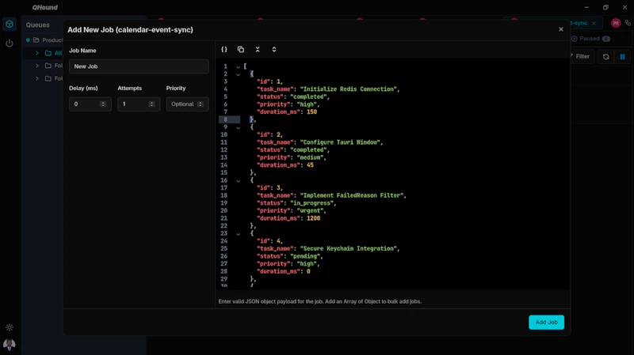The width and height of the screenshot is (634, 355).
Task: Click the "in_progress" status value
Action: point(311,203)
